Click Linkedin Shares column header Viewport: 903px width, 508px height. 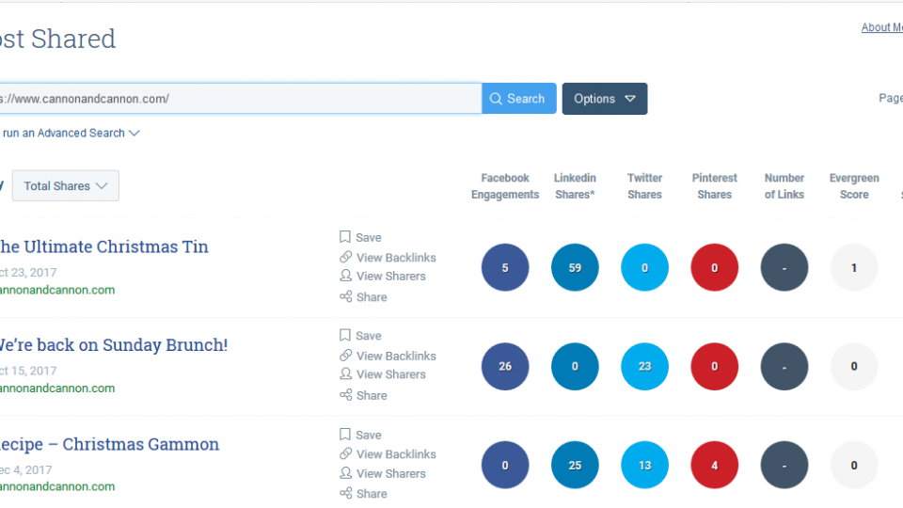coord(575,186)
